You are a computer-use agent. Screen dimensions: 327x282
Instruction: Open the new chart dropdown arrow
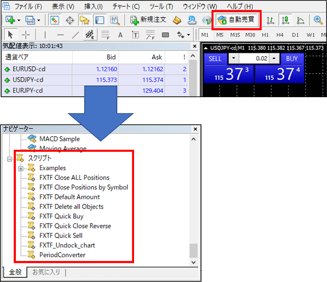(x=19, y=21)
